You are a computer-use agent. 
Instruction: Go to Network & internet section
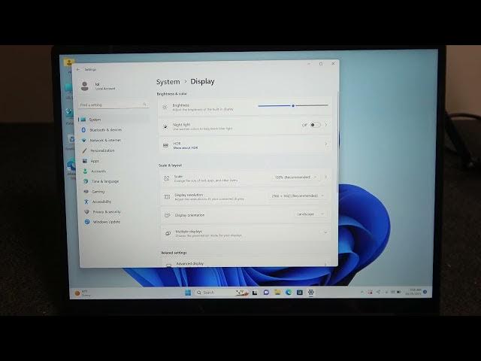(105, 140)
